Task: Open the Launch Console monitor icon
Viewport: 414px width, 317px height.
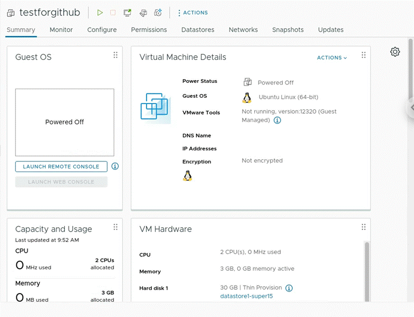Action: point(127,13)
